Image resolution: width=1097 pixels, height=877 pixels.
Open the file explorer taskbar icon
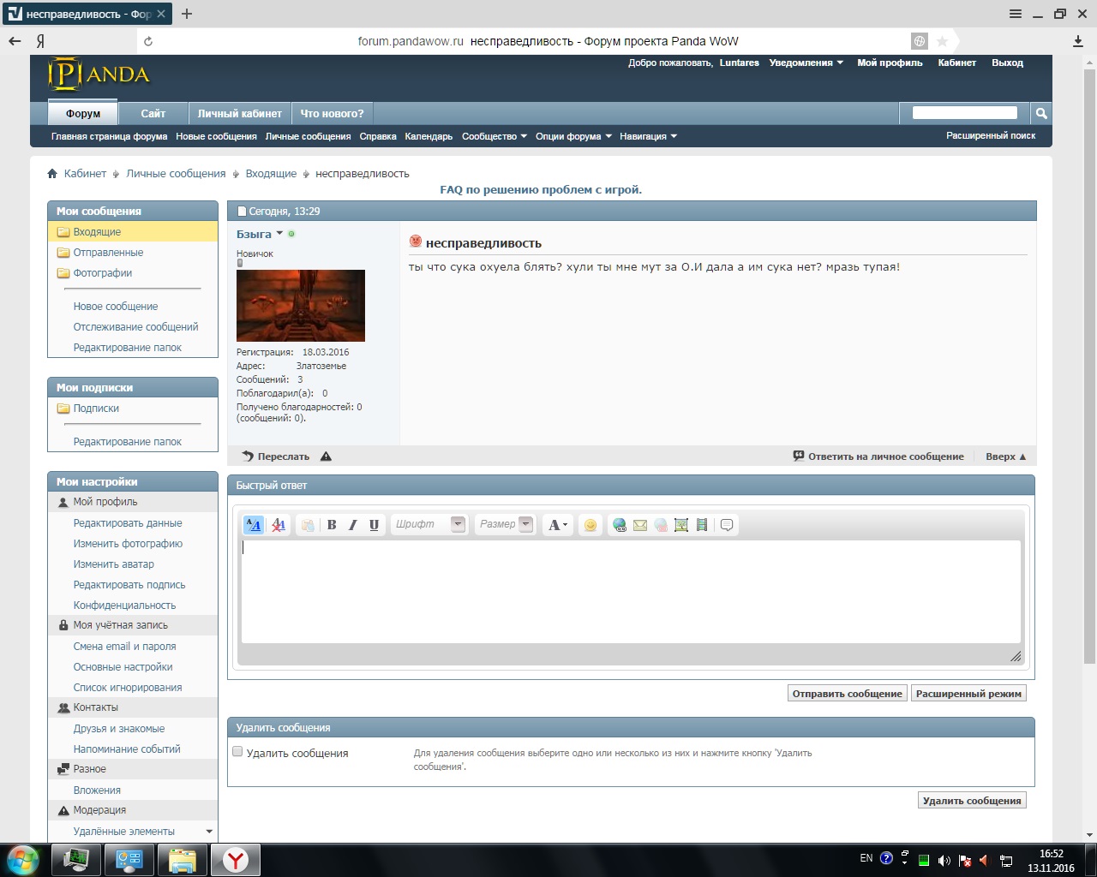(183, 860)
